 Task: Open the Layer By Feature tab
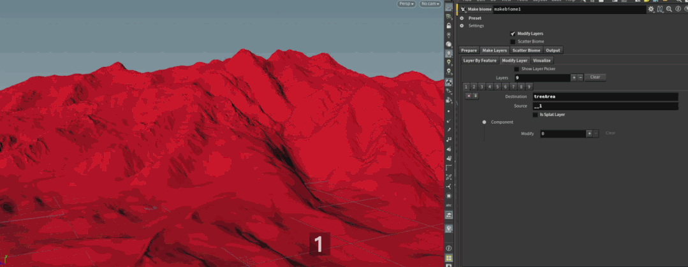click(479, 61)
